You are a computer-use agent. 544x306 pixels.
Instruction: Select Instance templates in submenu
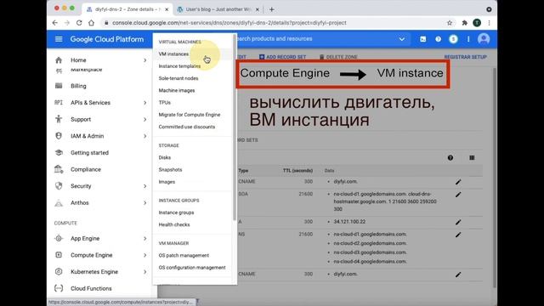click(x=179, y=66)
